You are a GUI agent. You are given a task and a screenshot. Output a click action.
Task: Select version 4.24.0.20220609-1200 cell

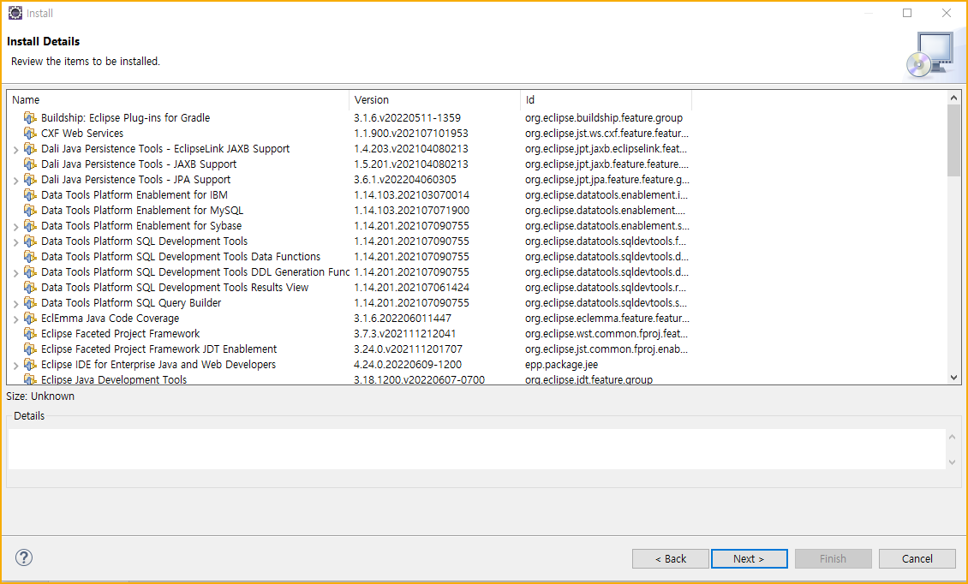click(x=408, y=364)
